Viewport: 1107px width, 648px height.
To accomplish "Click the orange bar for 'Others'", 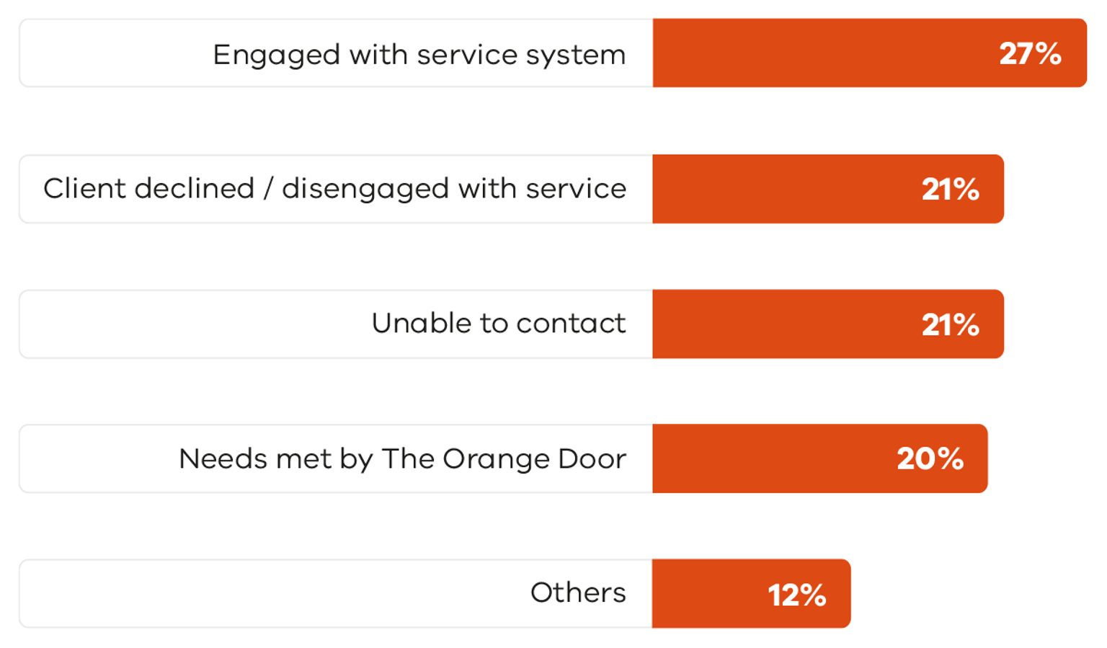I will coord(706,593).
